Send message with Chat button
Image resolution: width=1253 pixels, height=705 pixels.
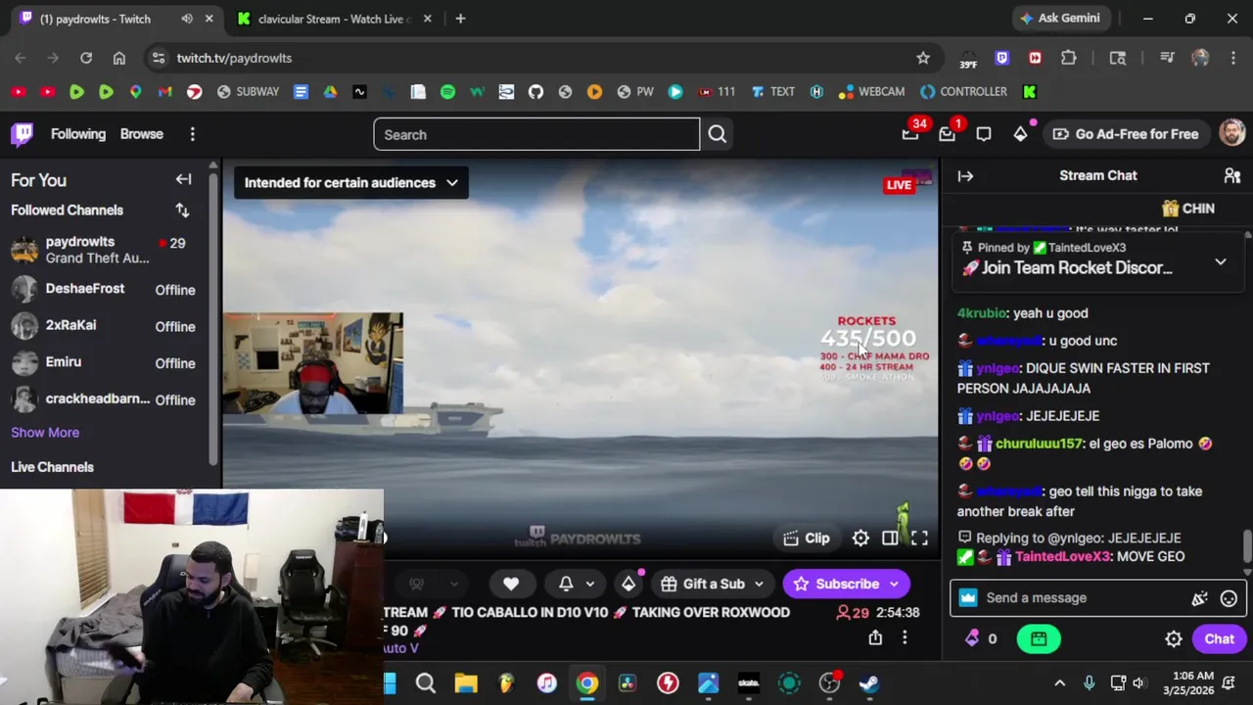1219,639
